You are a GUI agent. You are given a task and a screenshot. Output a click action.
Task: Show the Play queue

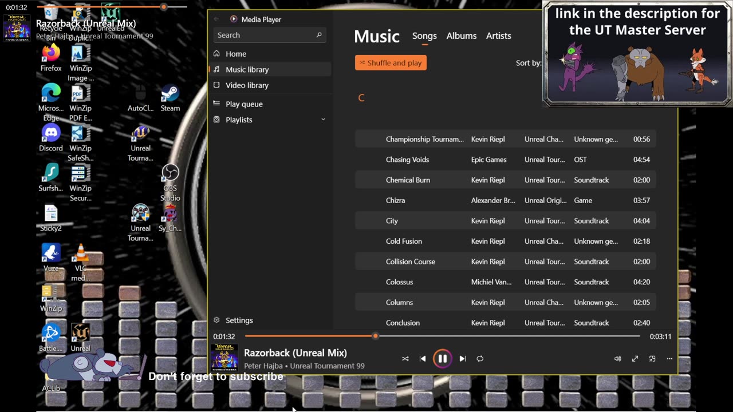pos(270,104)
